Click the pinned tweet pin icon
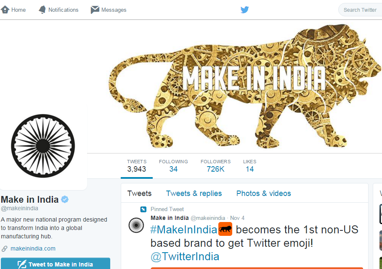This screenshot has height=269, width=382. 143,209
